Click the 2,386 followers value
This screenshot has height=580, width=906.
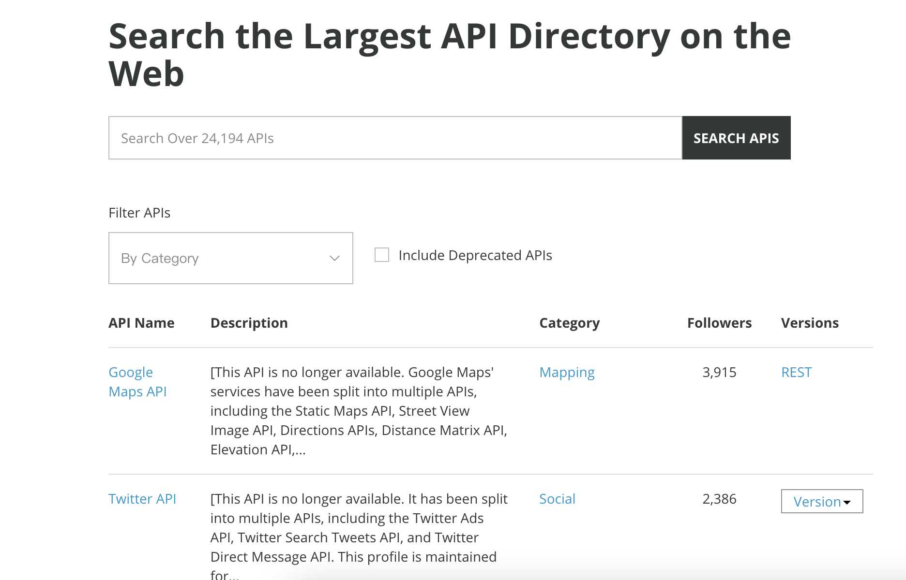pos(719,499)
